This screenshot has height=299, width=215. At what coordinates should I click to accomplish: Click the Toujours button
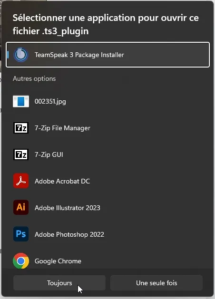point(59,283)
